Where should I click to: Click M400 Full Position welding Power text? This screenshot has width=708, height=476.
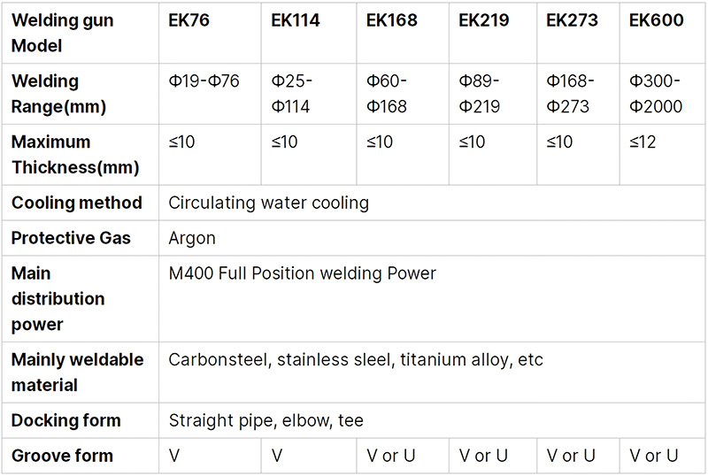point(302,273)
